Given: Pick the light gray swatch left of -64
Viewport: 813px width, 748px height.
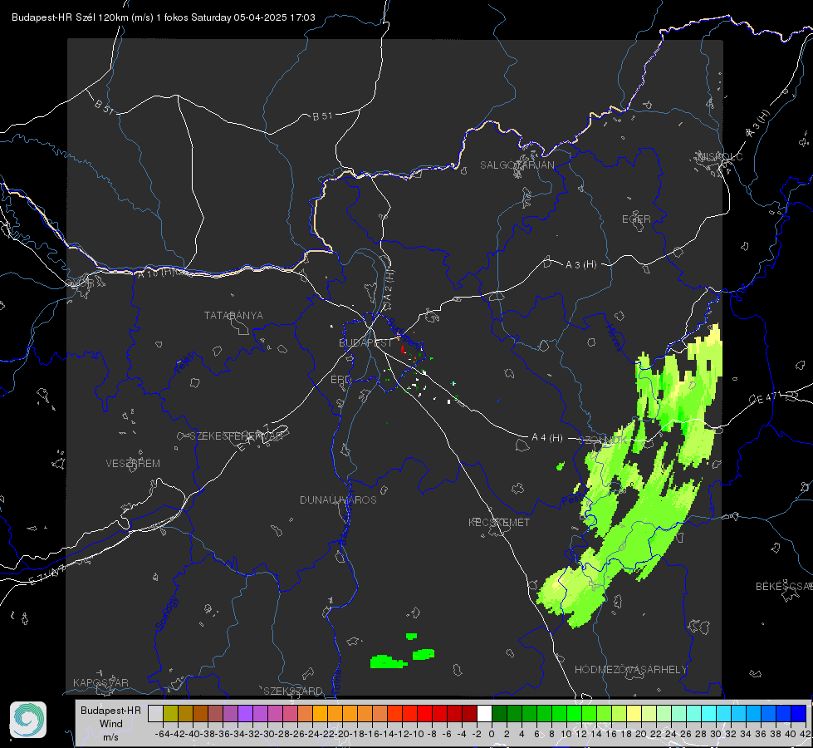Looking at the screenshot, I should (155, 714).
